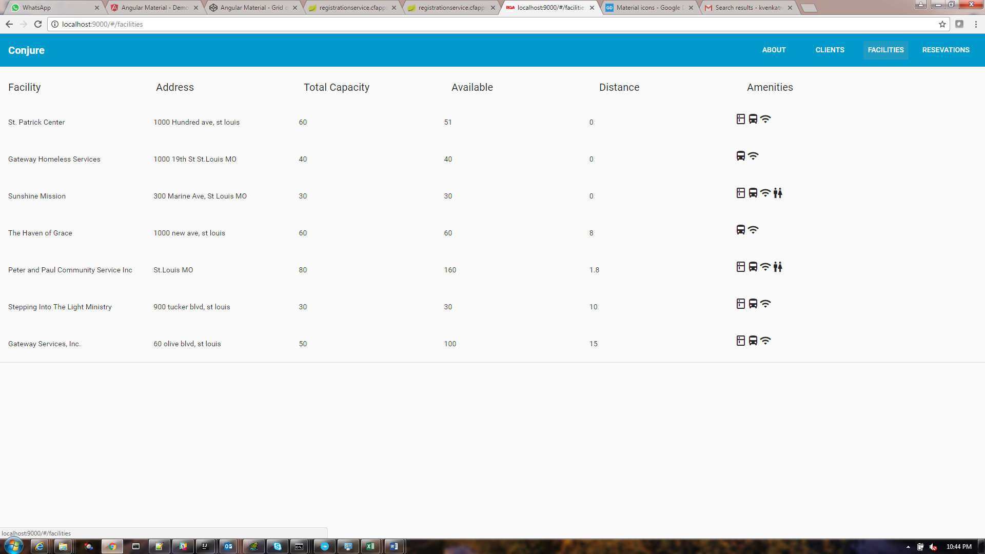
Task: Click restroom icon in Sunshine Mission row
Action: tap(778, 193)
